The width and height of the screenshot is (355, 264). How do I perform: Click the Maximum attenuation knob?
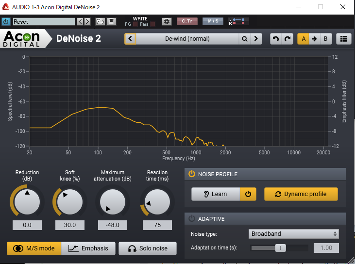click(113, 202)
